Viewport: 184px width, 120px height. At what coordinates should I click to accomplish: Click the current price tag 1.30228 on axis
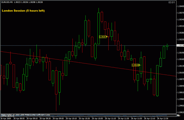pyautogui.click(x=180, y=46)
